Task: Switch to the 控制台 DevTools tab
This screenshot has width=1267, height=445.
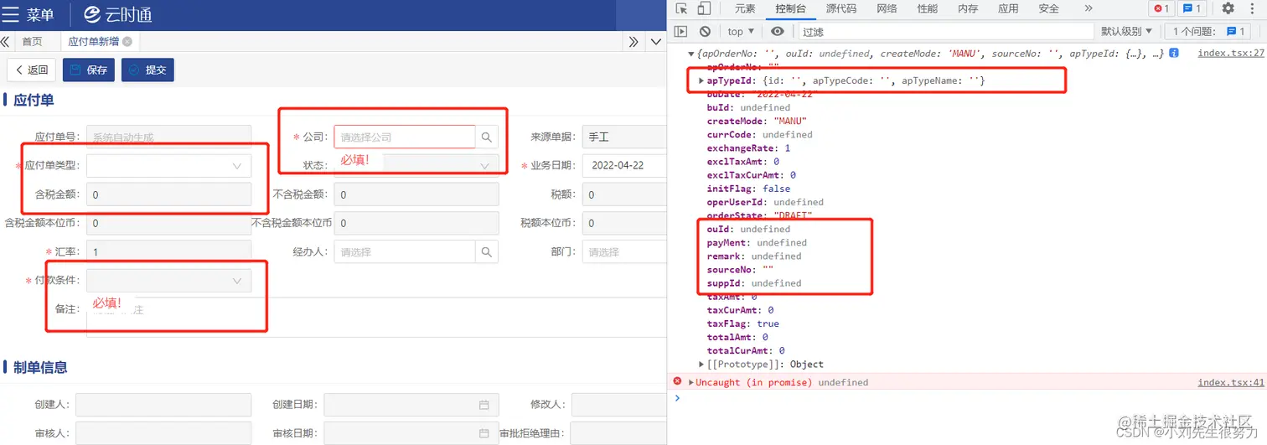Action: pyautogui.click(x=790, y=8)
